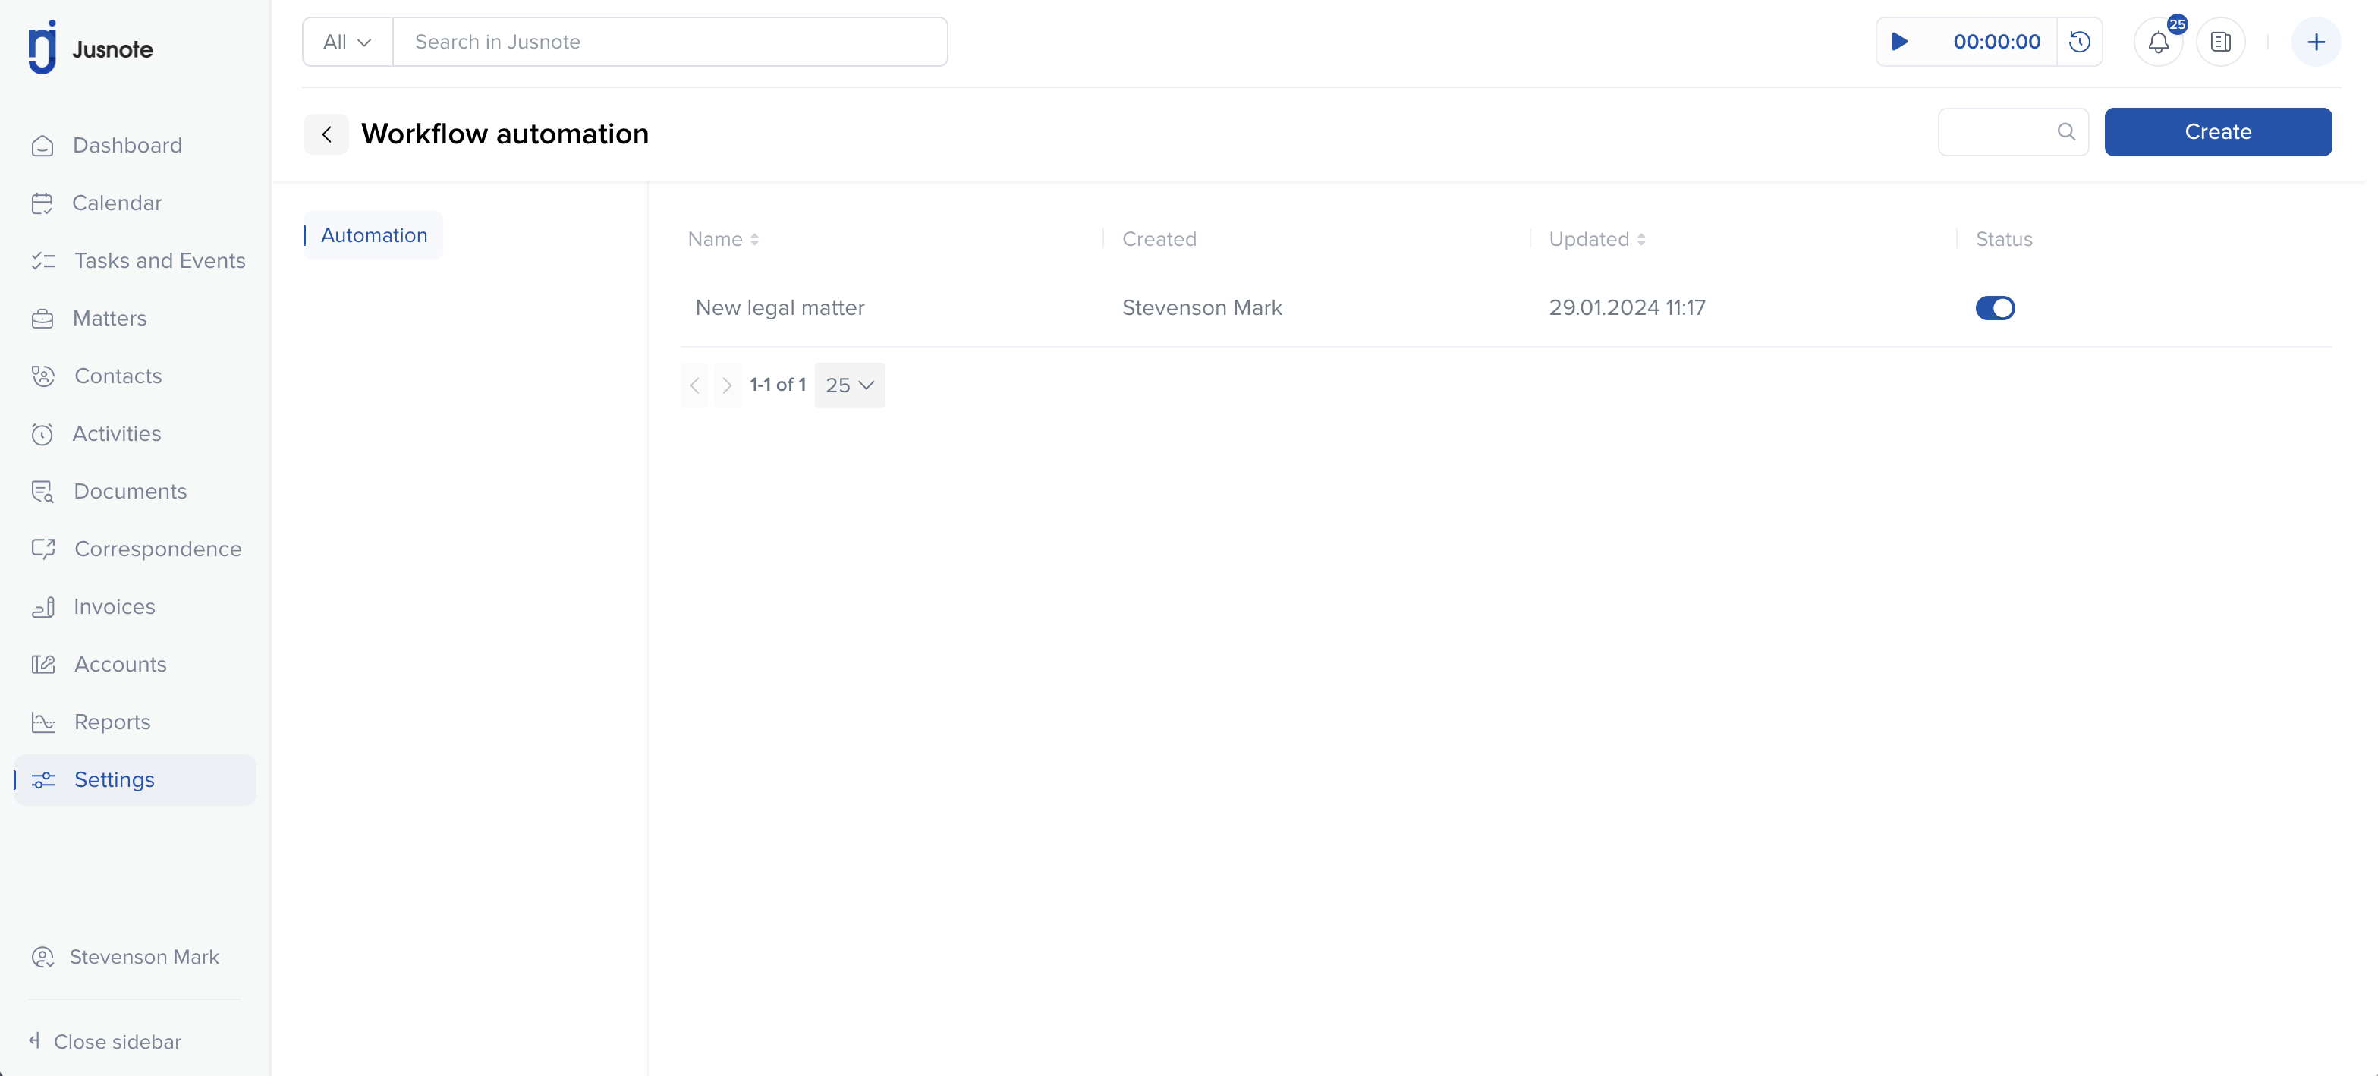Go to previous page in pagination
The width and height of the screenshot is (2378, 1076).
click(x=694, y=385)
